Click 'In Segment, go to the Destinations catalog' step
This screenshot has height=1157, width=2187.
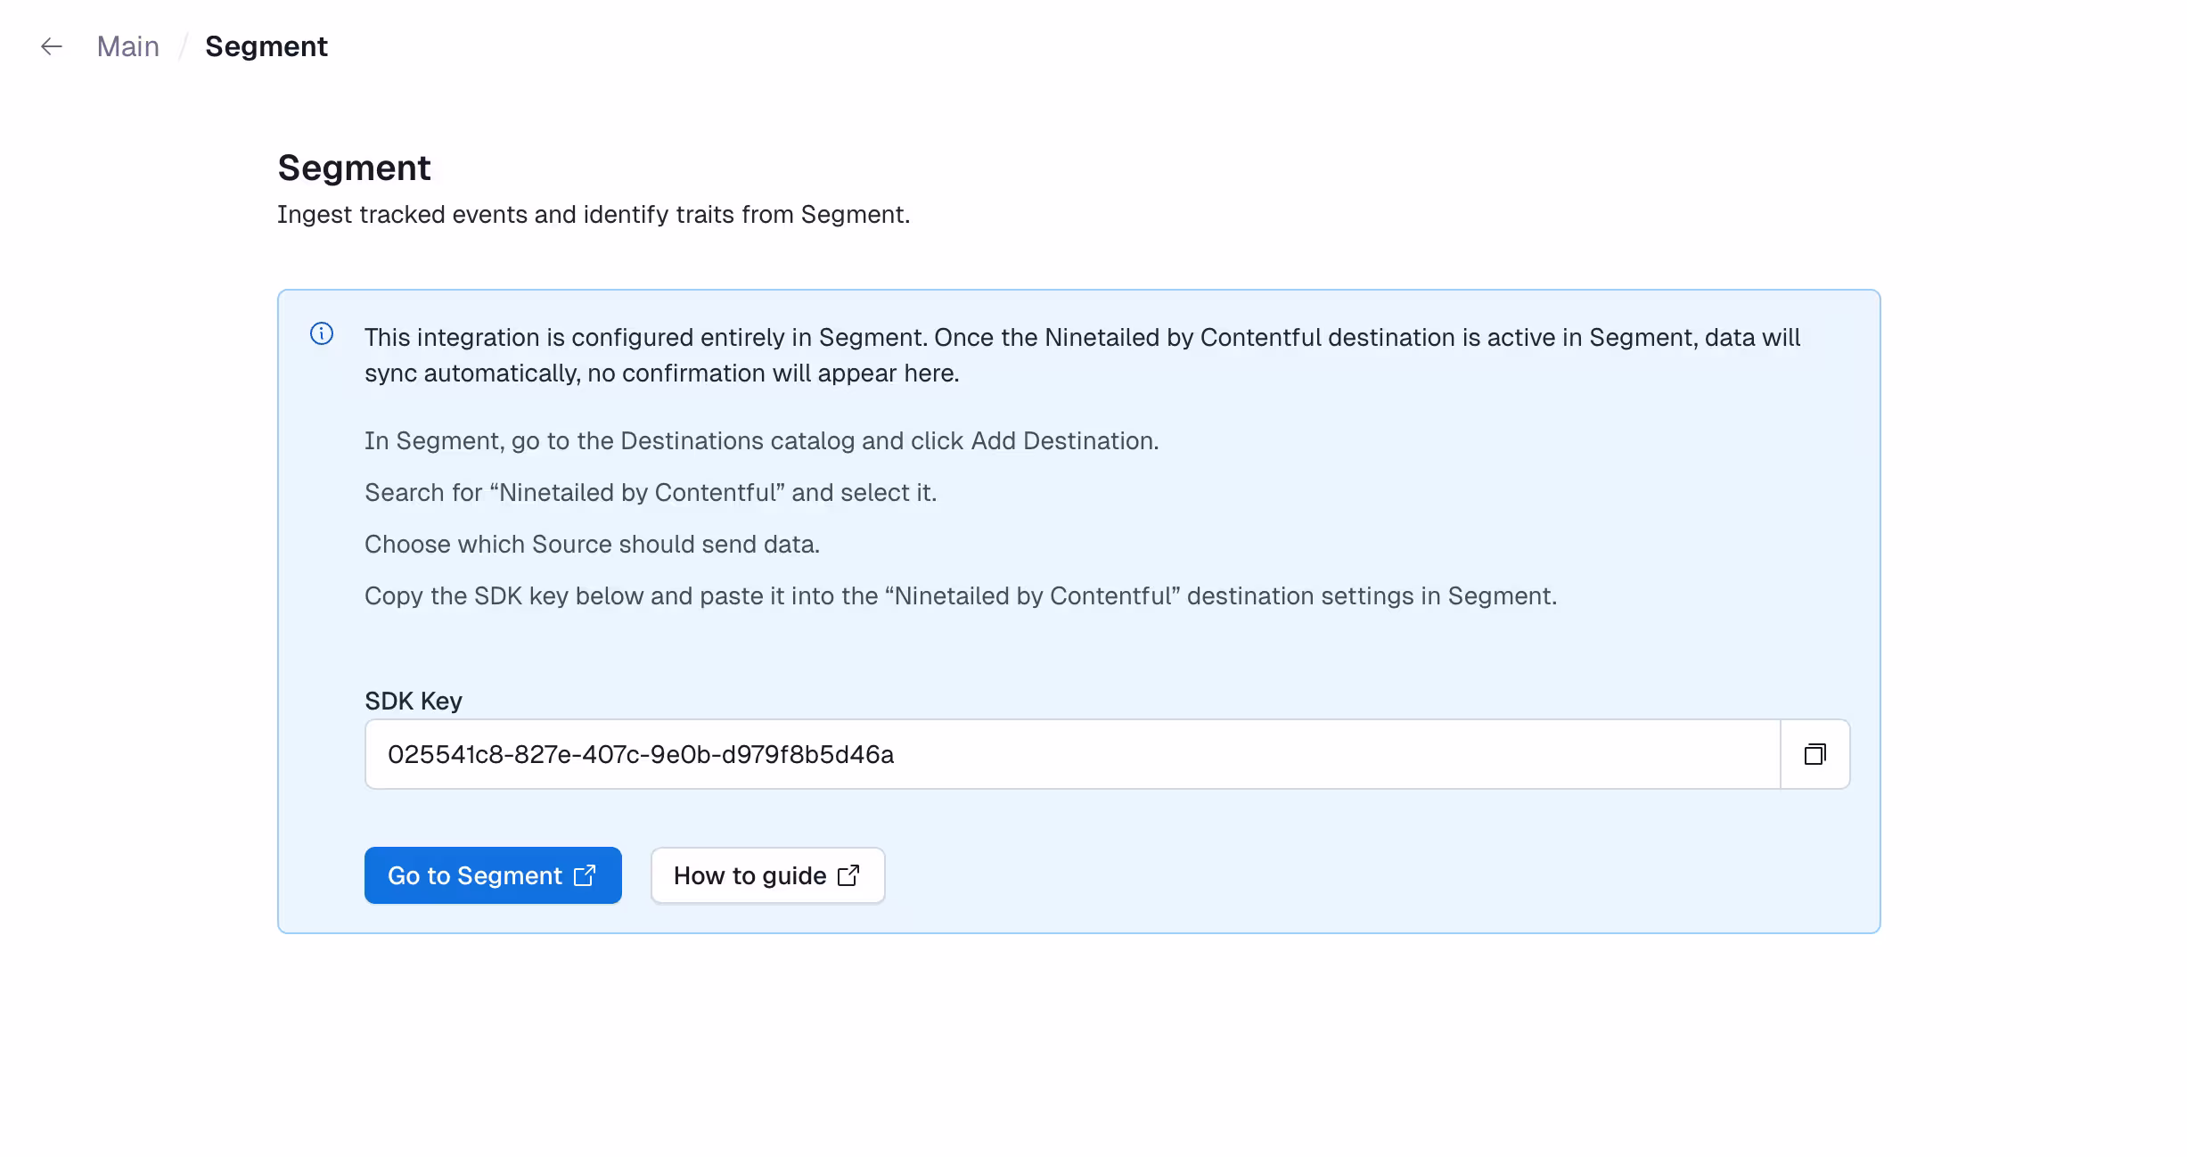pos(762,441)
